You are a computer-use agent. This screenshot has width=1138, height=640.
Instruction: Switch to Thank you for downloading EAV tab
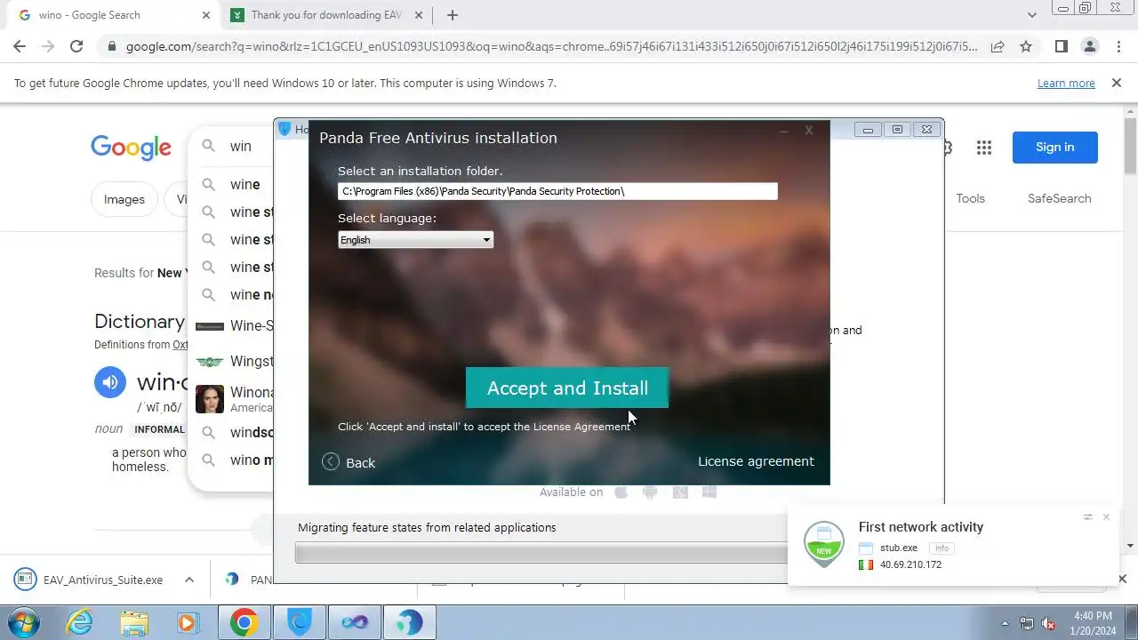coord(326,15)
